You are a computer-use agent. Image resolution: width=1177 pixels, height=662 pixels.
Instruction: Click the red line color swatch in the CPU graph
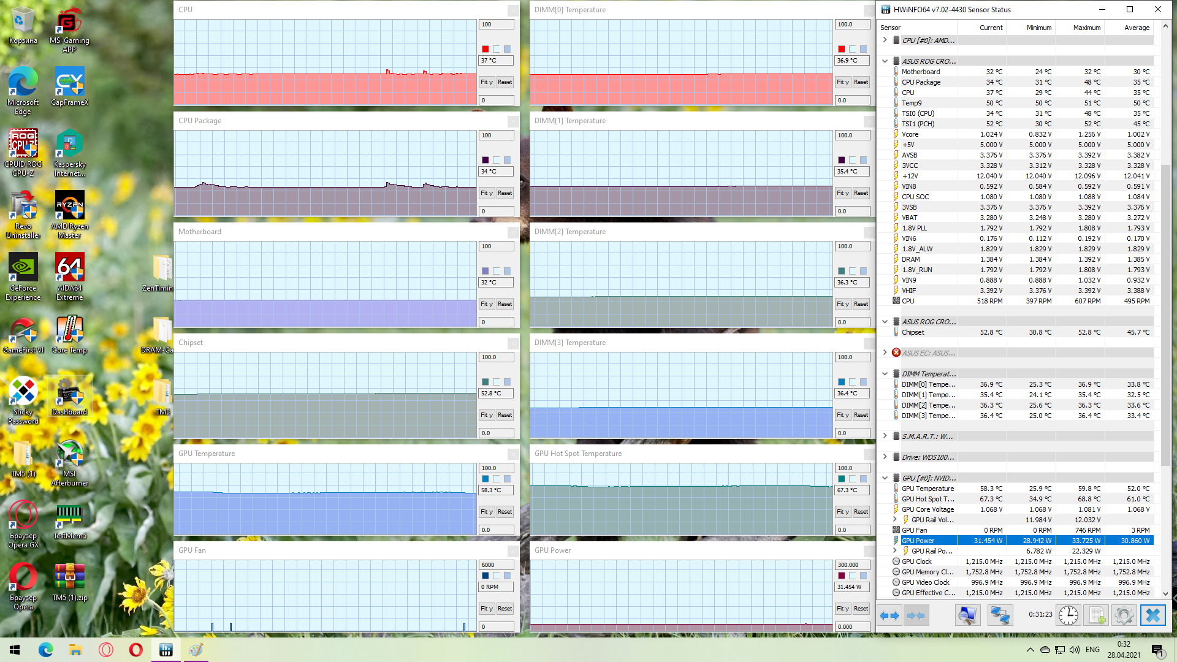[485, 49]
